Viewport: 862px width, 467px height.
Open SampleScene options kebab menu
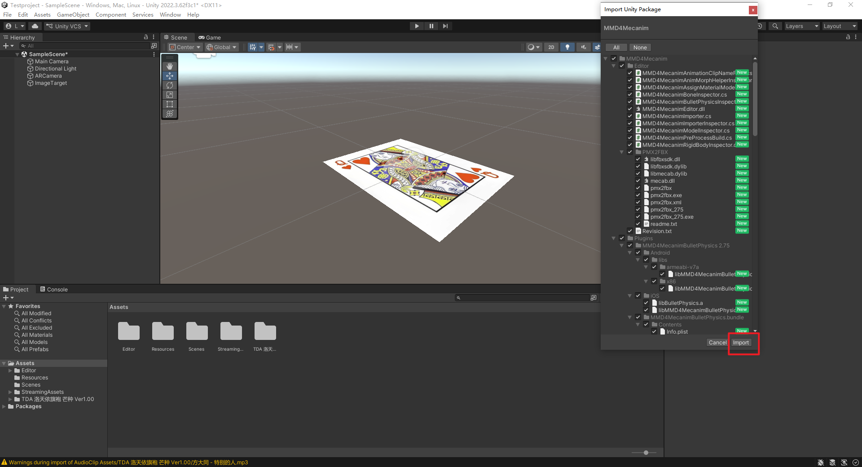click(154, 54)
